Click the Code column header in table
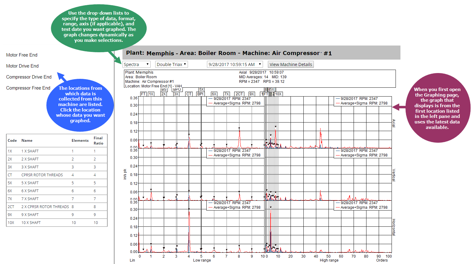The width and height of the screenshot is (473, 264). (x=12, y=141)
